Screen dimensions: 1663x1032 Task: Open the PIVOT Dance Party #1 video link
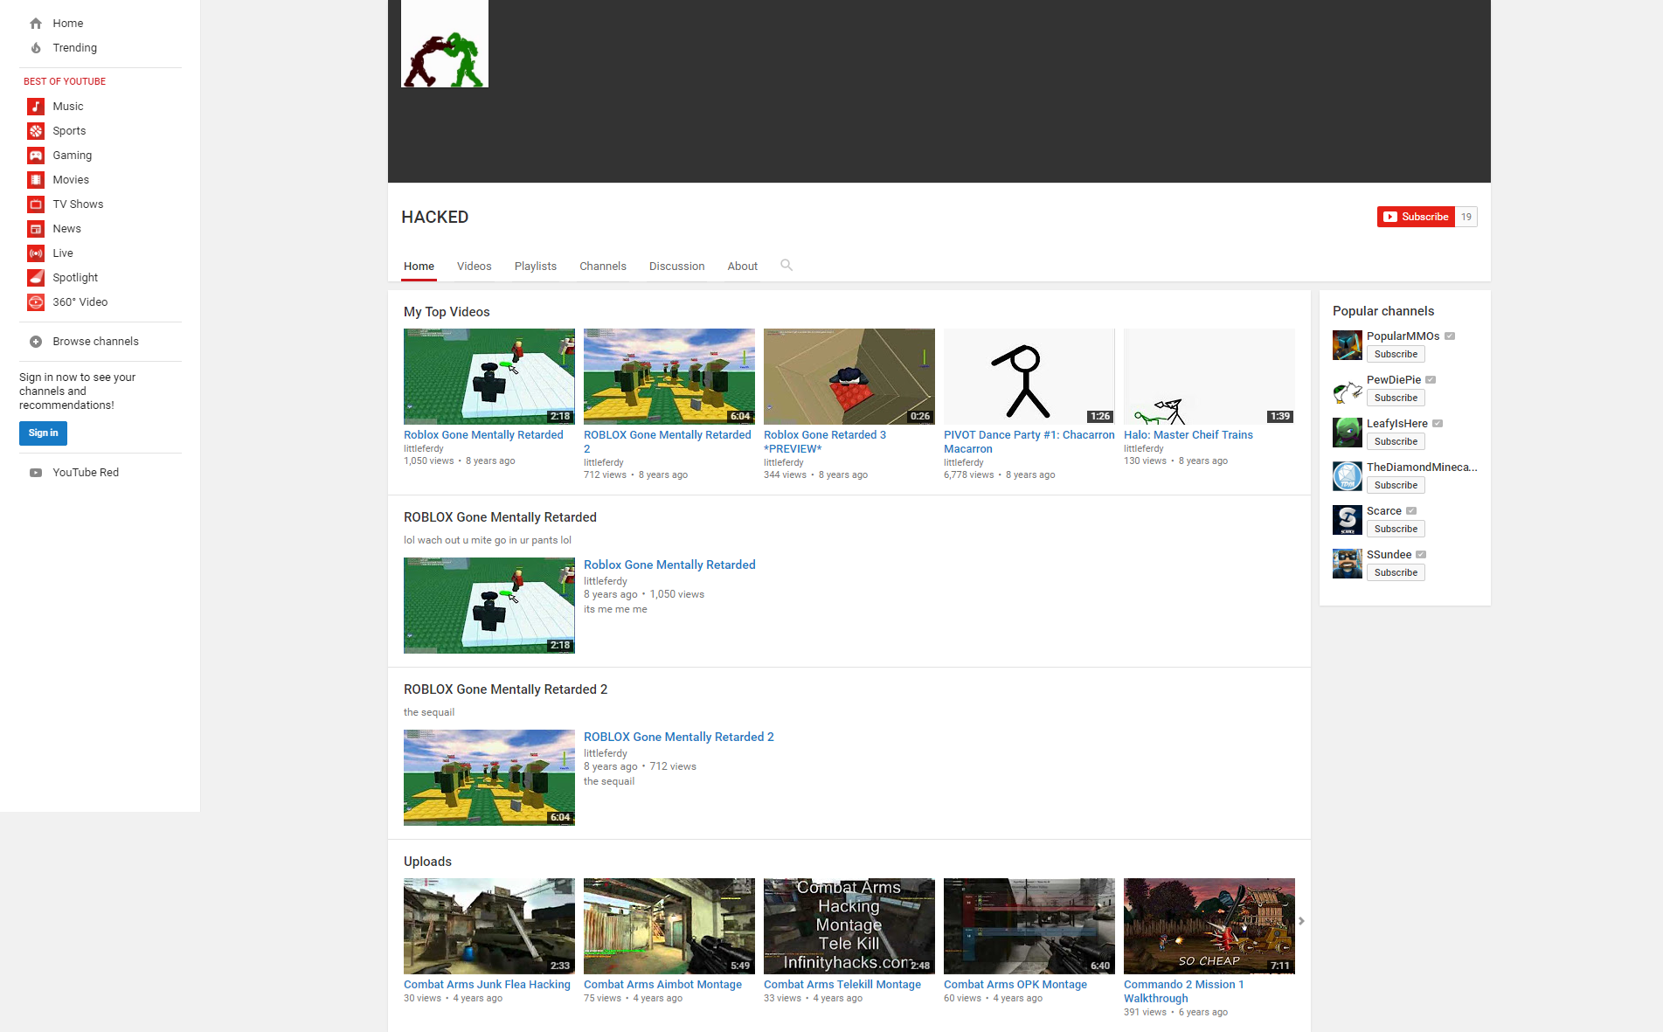[x=1029, y=442]
